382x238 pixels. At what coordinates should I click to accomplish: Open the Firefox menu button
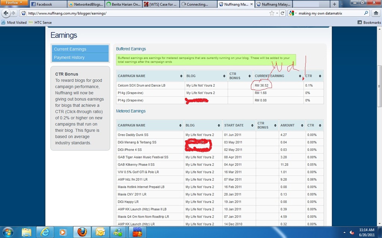pos(14,3)
